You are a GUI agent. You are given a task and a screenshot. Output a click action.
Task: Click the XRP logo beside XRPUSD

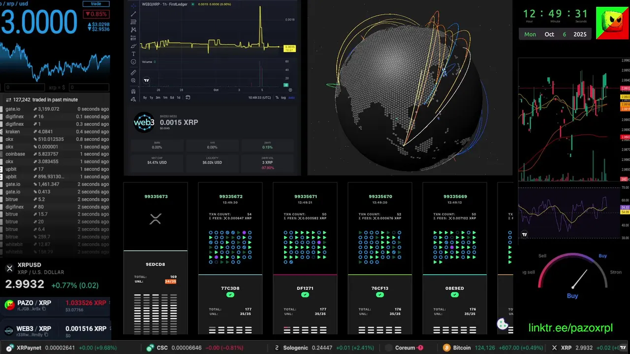point(9,268)
